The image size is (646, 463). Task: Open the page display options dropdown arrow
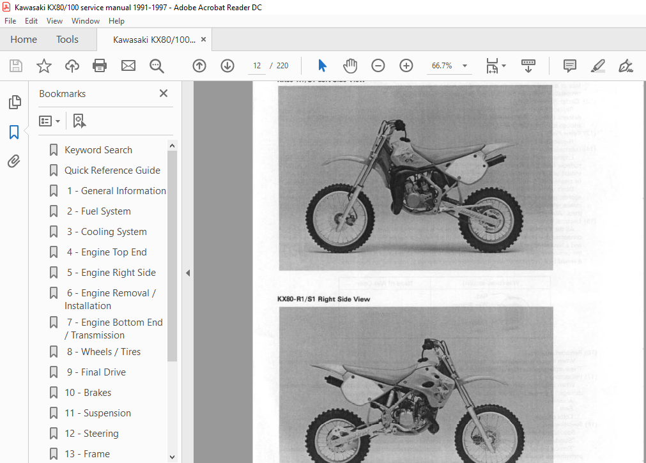click(x=504, y=66)
